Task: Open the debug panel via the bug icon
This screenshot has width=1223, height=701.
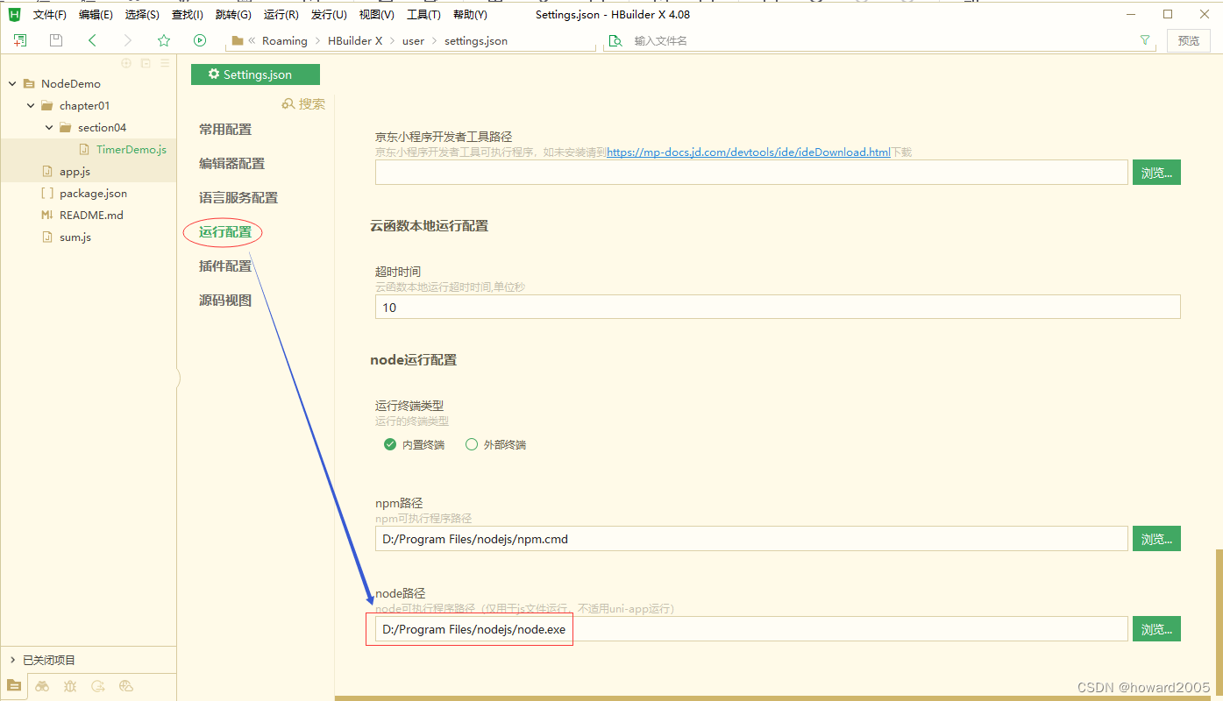Action: [70, 686]
